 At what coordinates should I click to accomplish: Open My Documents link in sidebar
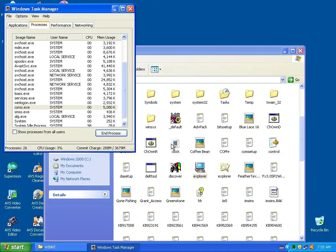click(72, 166)
